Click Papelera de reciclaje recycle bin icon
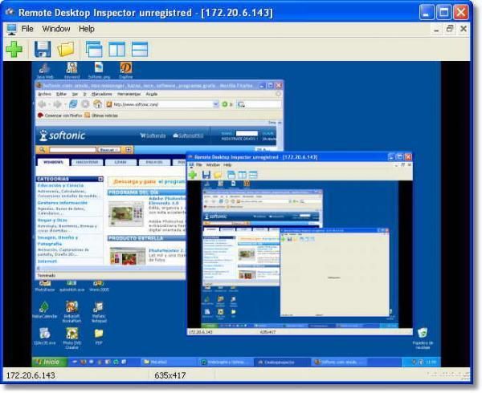Screen dimensions: 482x393 click(x=423, y=338)
